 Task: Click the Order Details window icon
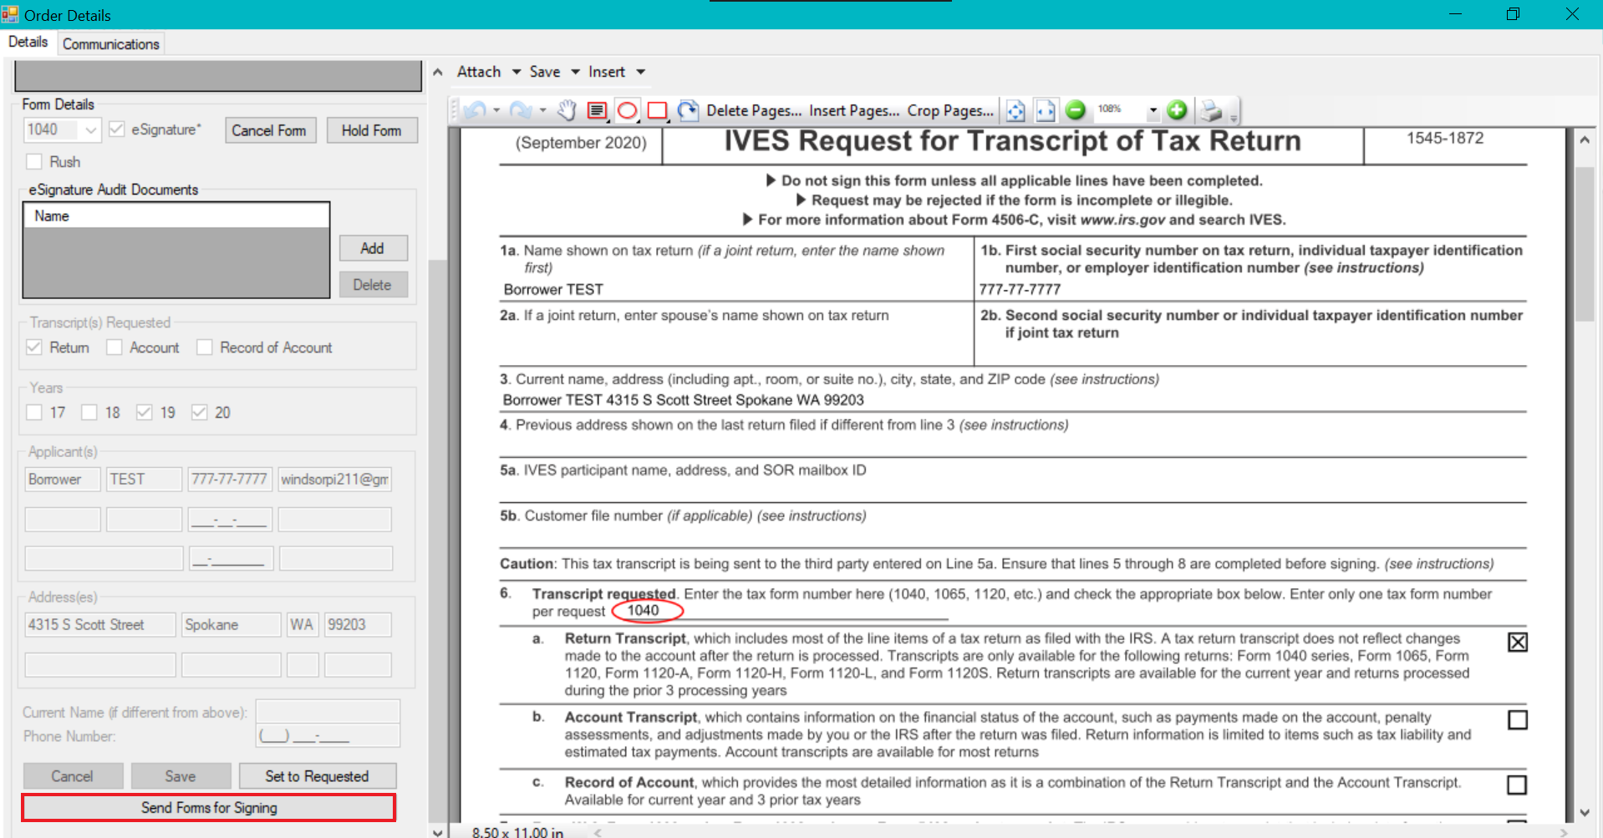click(10, 14)
